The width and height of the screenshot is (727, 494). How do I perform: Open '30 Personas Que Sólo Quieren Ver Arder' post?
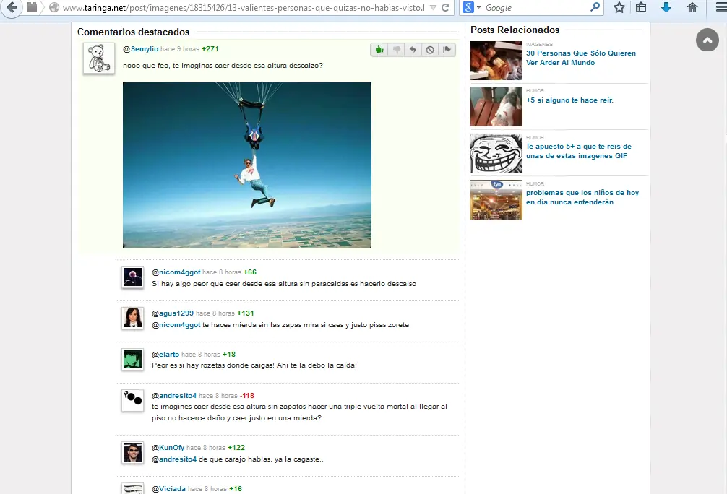(x=581, y=58)
